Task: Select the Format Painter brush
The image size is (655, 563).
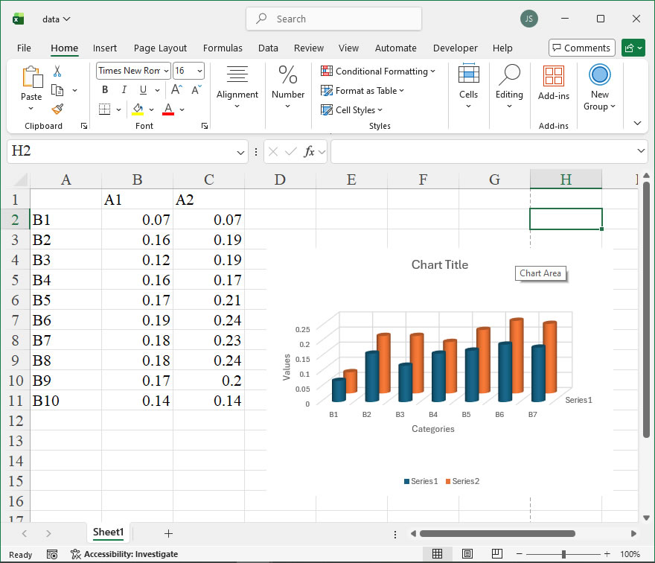Action: (x=57, y=109)
